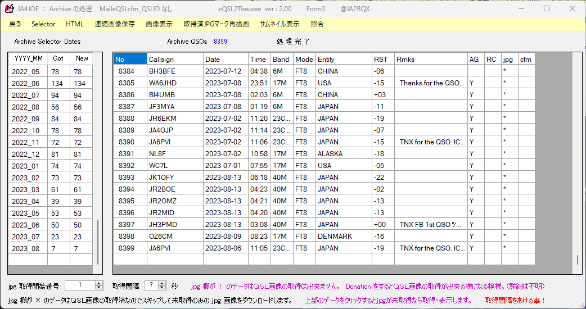This screenshot has height=309, width=586.
Task: Click the No column header
Action: 130,59
